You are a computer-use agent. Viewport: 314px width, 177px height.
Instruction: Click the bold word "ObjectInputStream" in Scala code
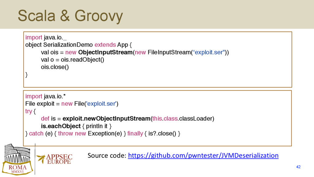point(105,52)
